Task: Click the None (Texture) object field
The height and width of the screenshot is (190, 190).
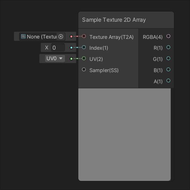Action: pyautogui.click(x=42, y=36)
